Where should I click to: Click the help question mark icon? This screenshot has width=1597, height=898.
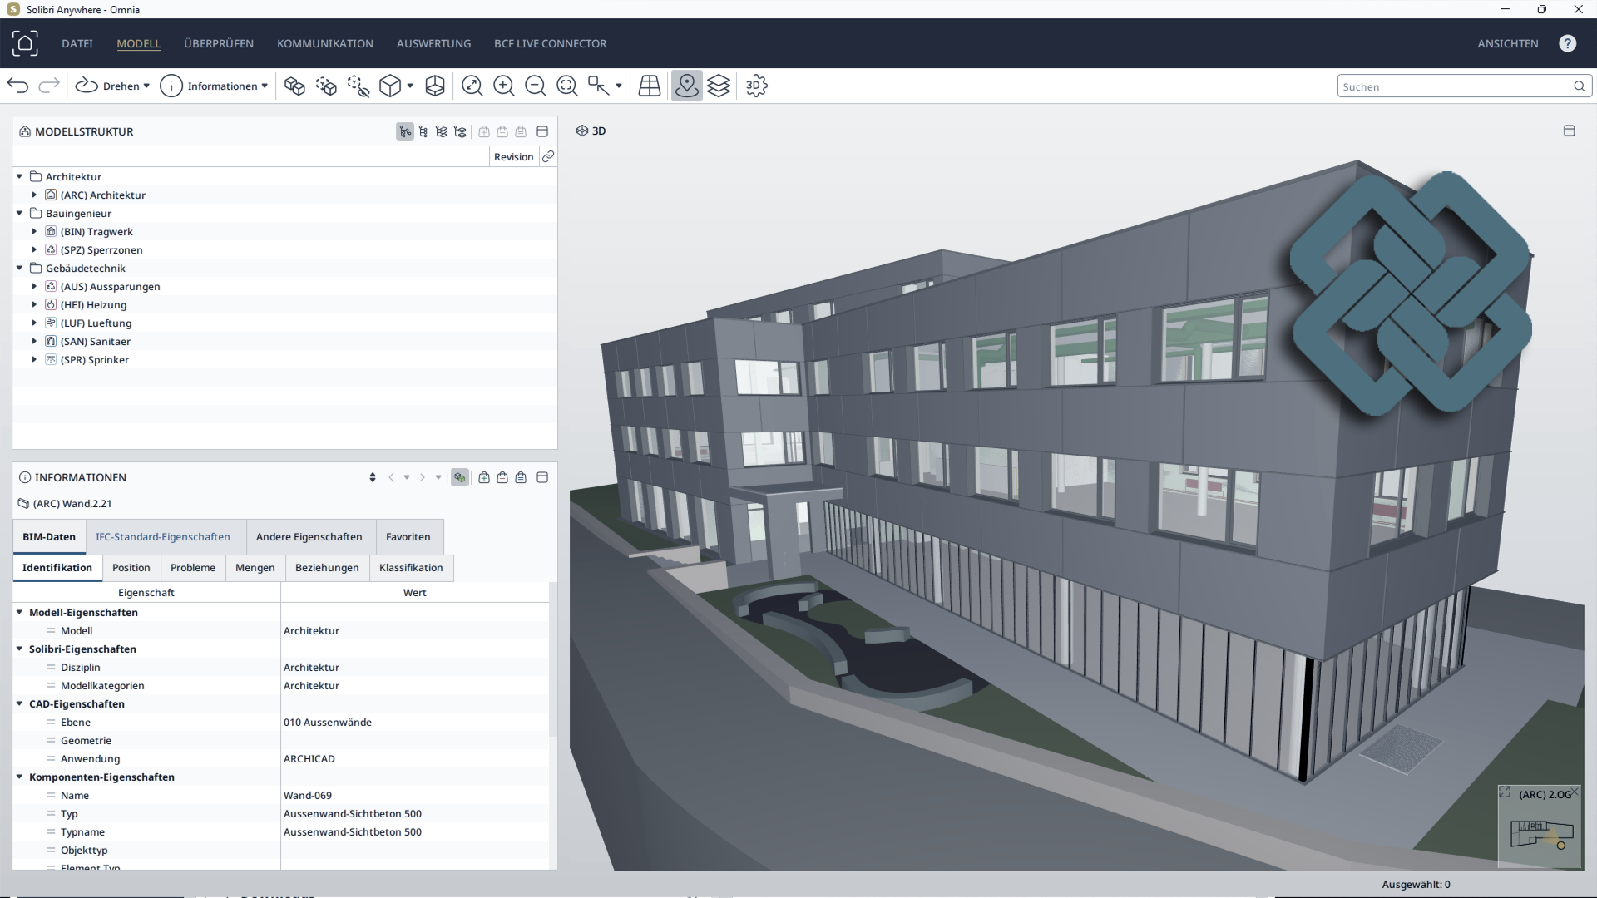[1568, 43]
